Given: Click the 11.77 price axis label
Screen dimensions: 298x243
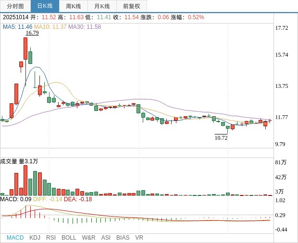Looking at the screenshot, I should pos(282,117).
